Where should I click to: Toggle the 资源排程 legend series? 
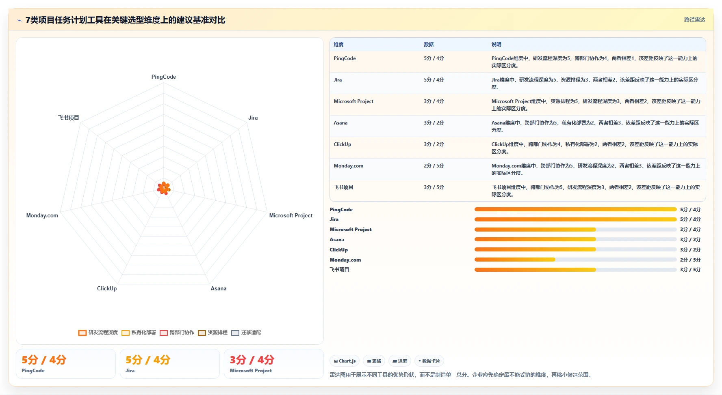click(x=213, y=333)
